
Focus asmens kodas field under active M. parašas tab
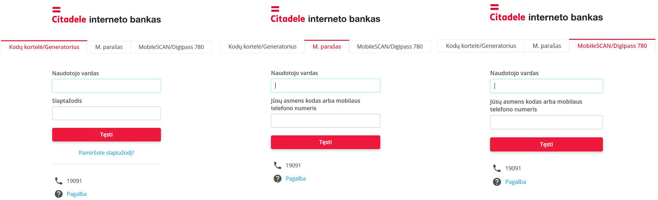(x=325, y=121)
